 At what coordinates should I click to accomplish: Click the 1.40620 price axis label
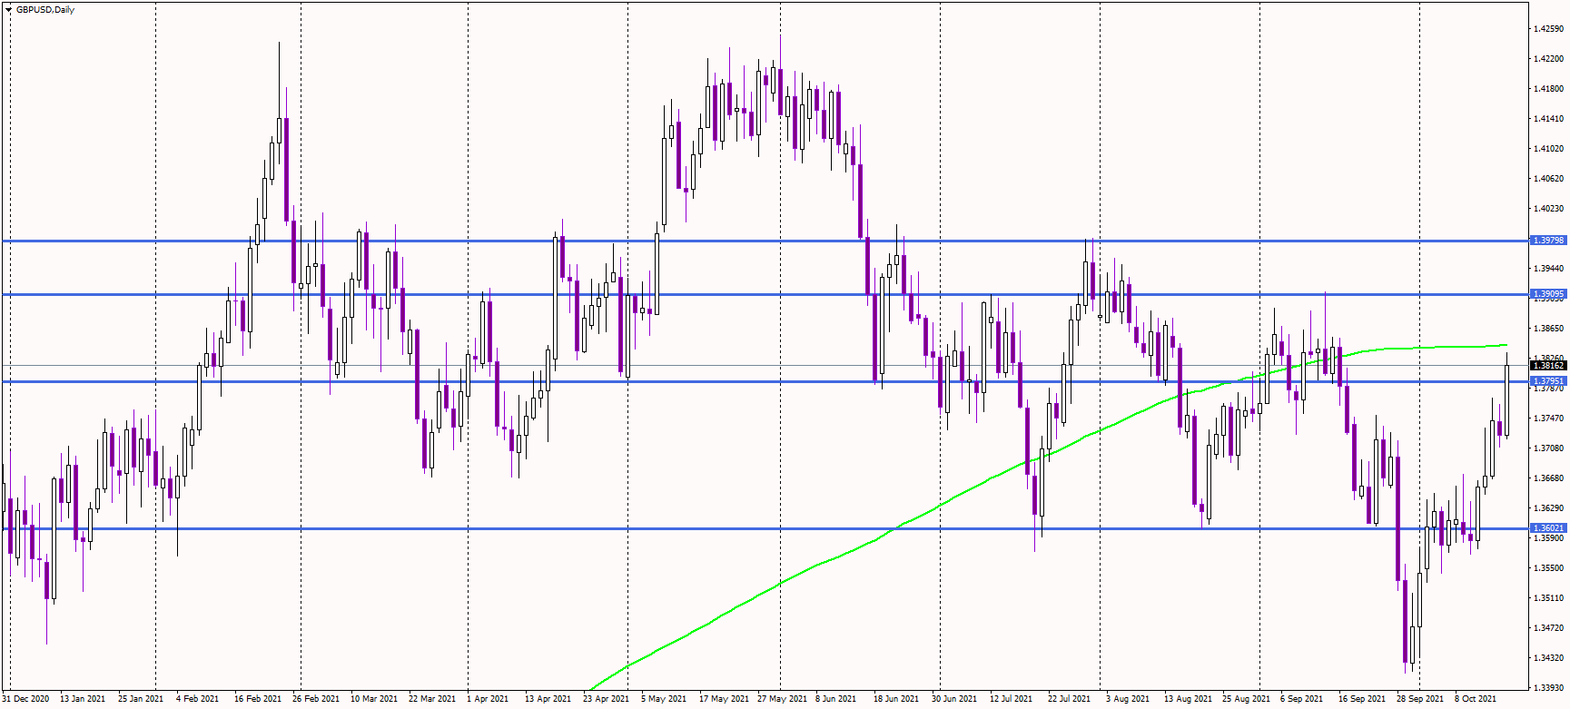1549,179
